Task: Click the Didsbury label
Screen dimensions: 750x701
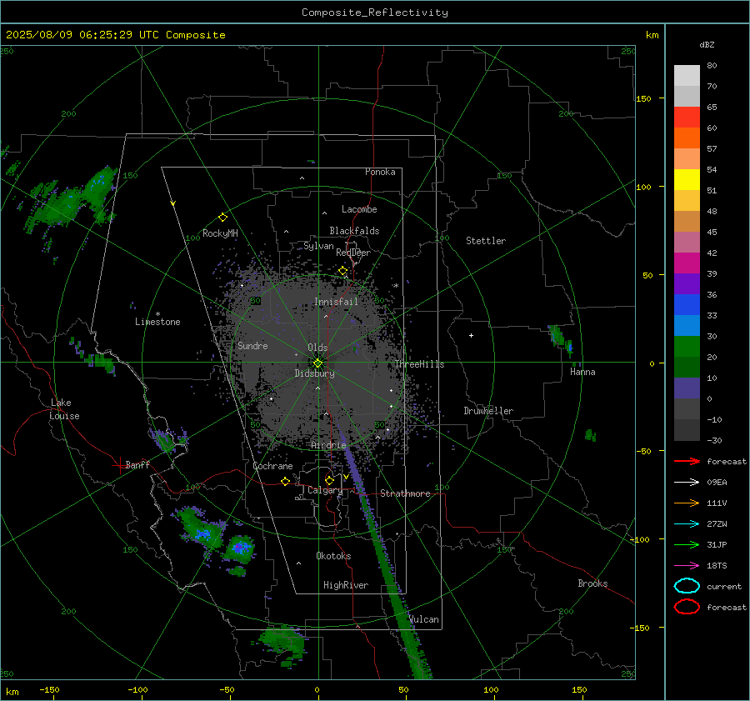Action: point(314,373)
